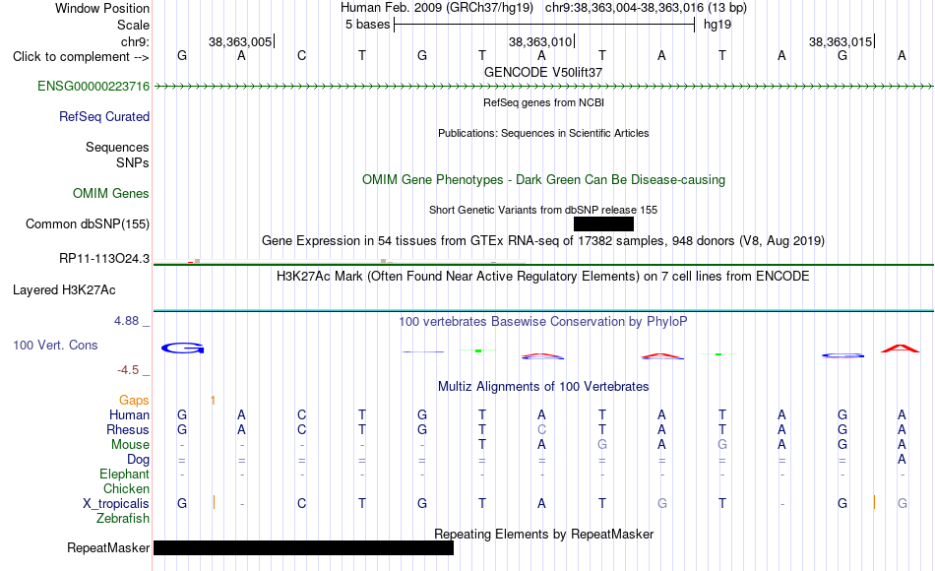Click the Gaps label in alignment

coord(134,401)
